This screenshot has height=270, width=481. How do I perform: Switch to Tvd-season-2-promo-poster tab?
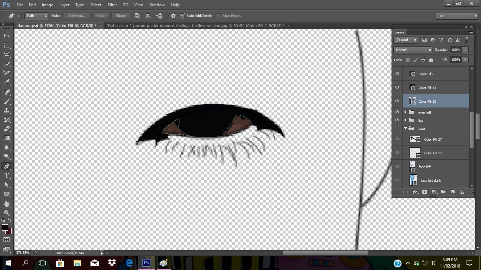pyautogui.click(x=196, y=26)
